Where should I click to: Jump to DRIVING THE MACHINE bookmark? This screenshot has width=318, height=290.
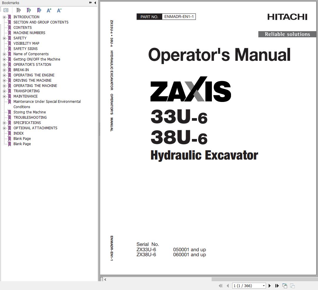click(32, 80)
